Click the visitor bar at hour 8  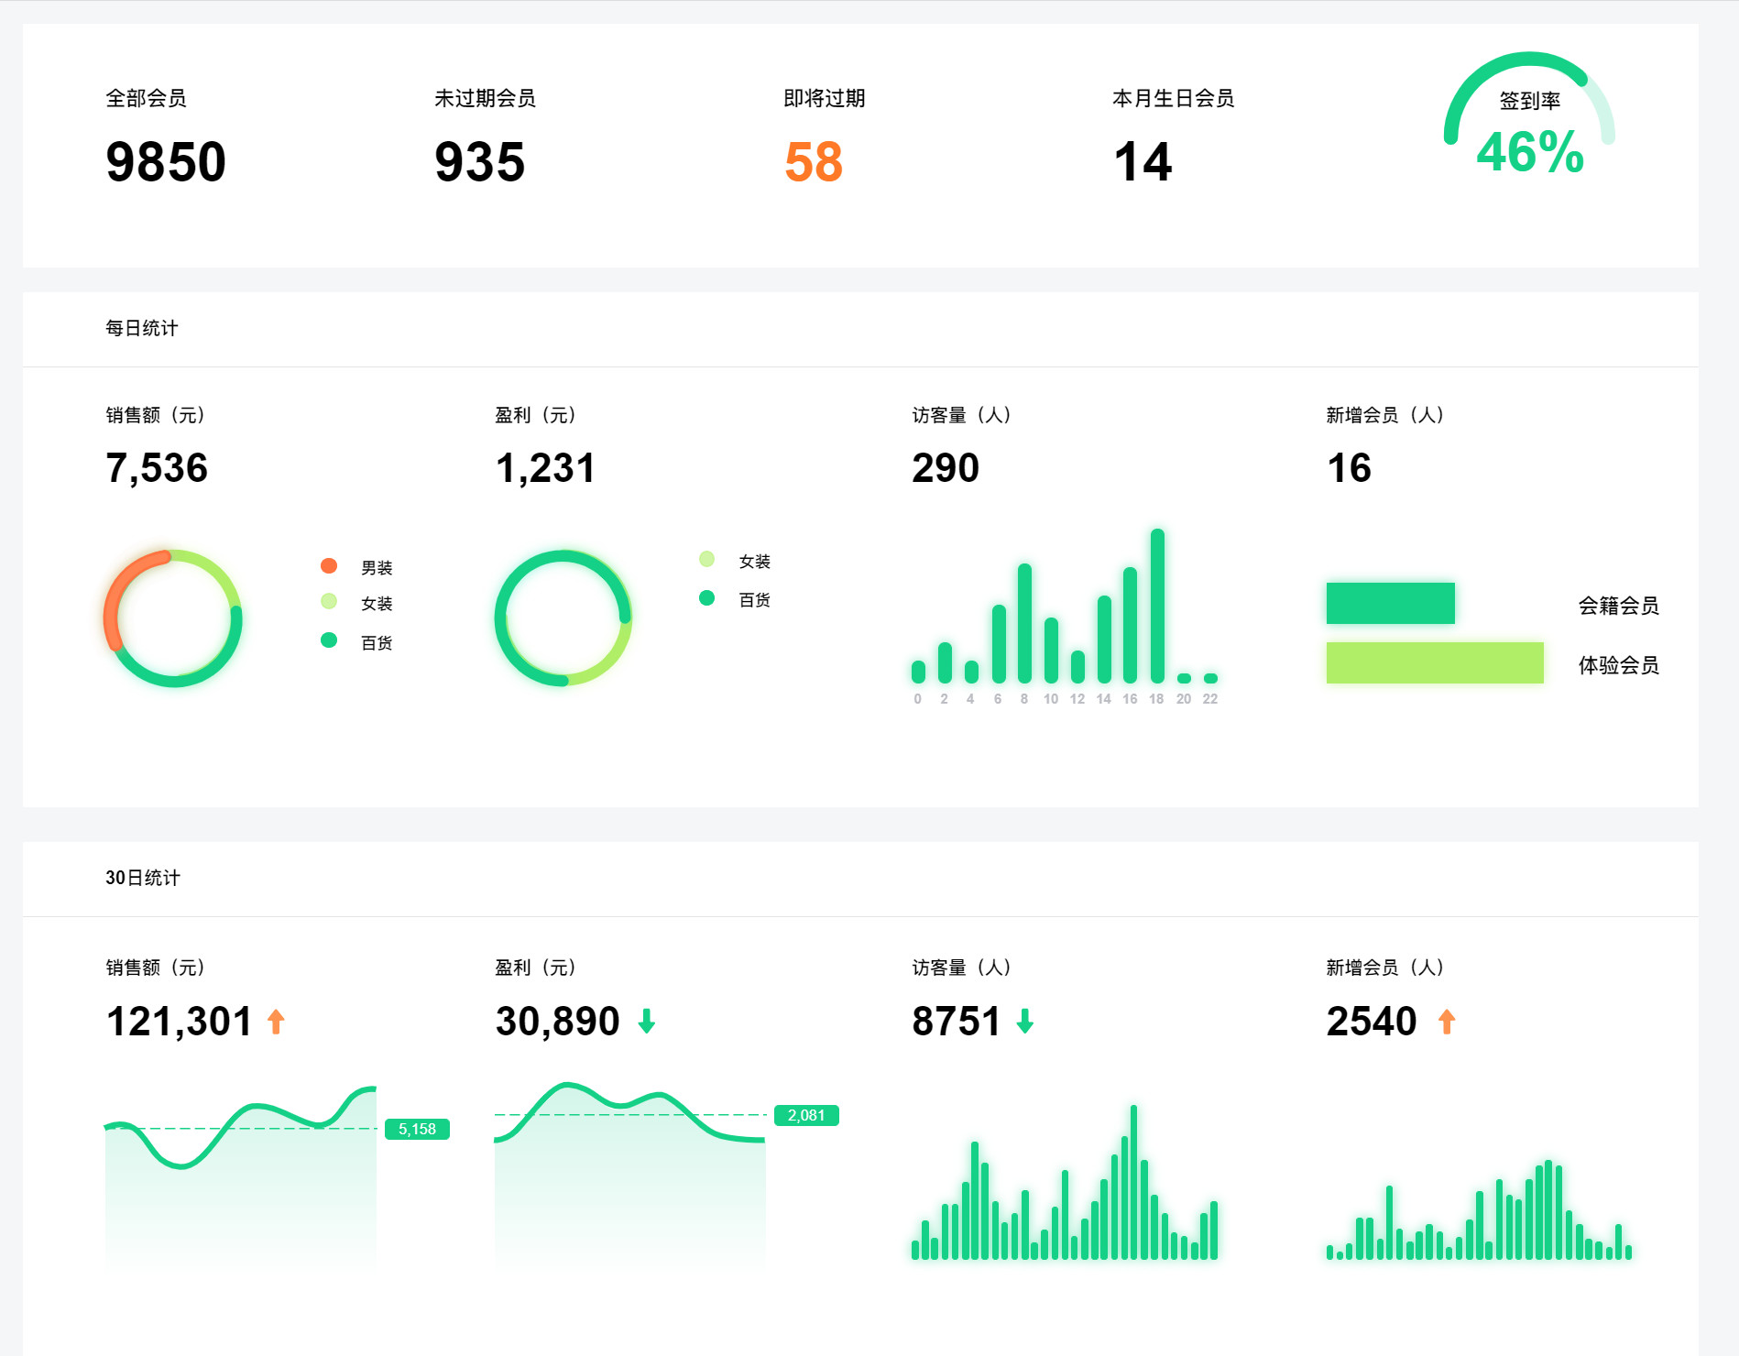tap(1024, 623)
